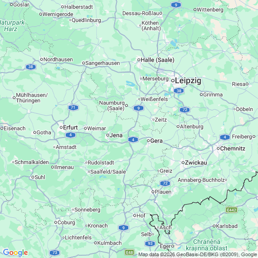This screenshot has width=258, height=258.
Task: Click the Jena city label
Action: point(116,135)
